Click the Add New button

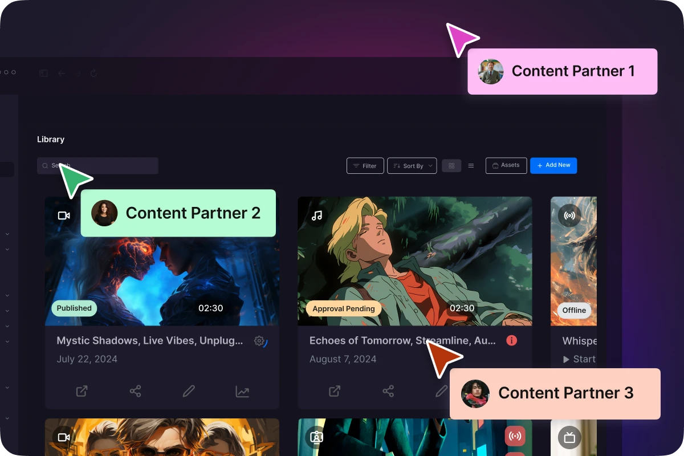(553, 165)
